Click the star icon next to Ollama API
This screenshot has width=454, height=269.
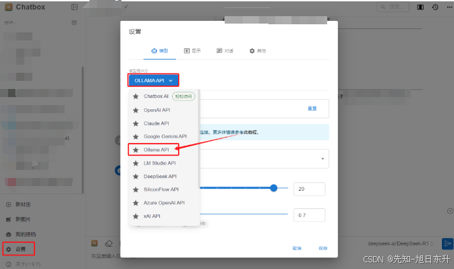[136, 150]
